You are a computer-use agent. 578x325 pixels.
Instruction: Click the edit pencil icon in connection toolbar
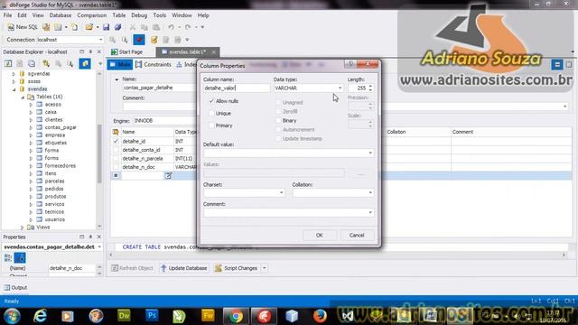point(154,40)
